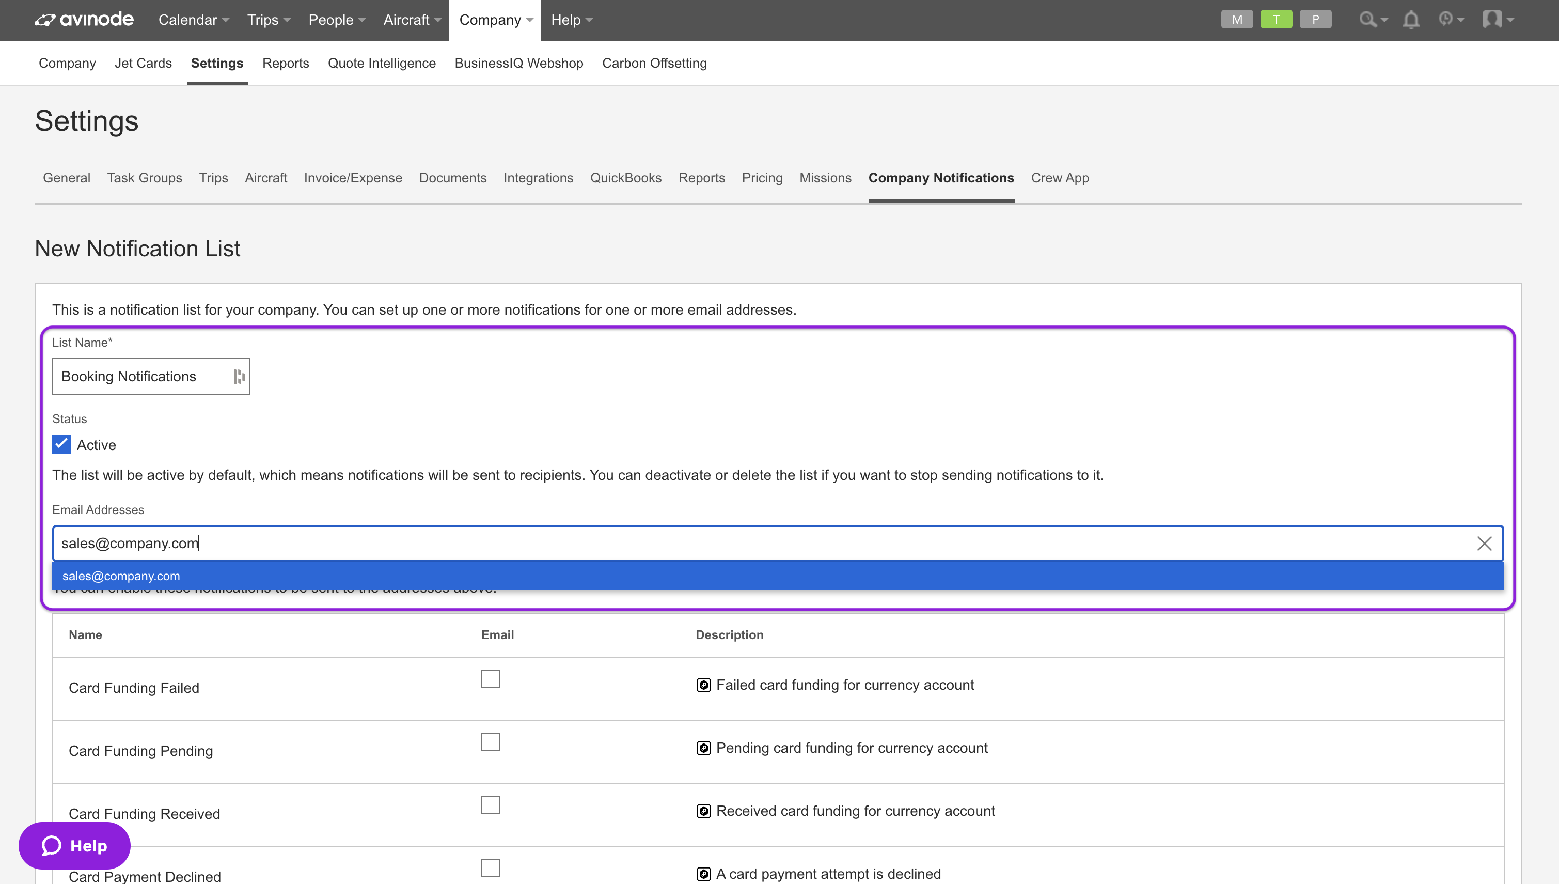Viewport: 1559px width, 884px height.
Task: Switch to the QuickBooks settings tab
Action: [626, 178]
